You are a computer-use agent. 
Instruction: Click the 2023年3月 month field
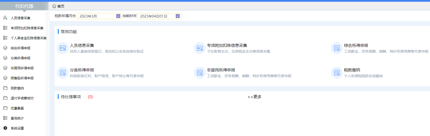(99, 16)
